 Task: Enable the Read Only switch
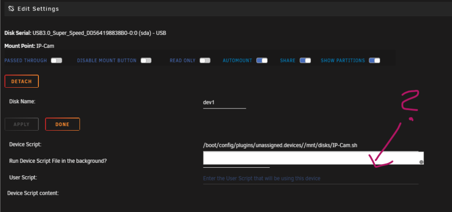pyautogui.click(x=205, y=61)
